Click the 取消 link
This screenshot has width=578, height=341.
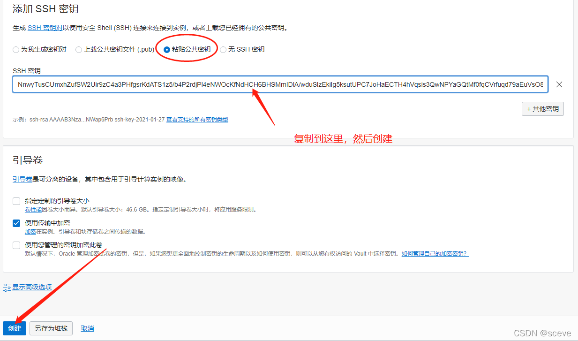click(87, 328)
